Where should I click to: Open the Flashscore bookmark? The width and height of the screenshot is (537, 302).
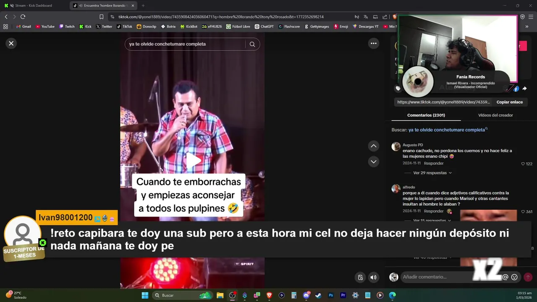[289, 26]
